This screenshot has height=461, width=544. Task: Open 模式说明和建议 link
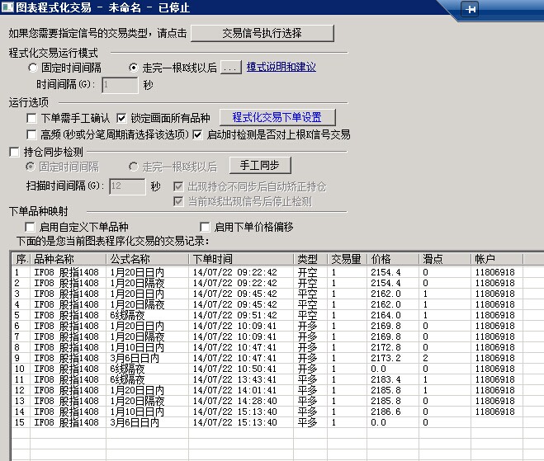281,68
